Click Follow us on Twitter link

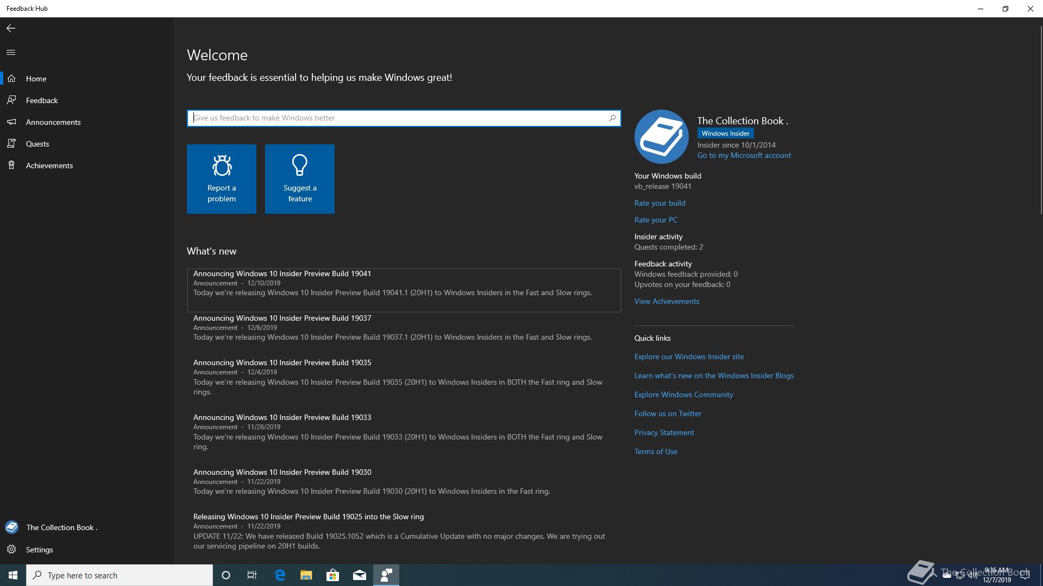point(668,413)
